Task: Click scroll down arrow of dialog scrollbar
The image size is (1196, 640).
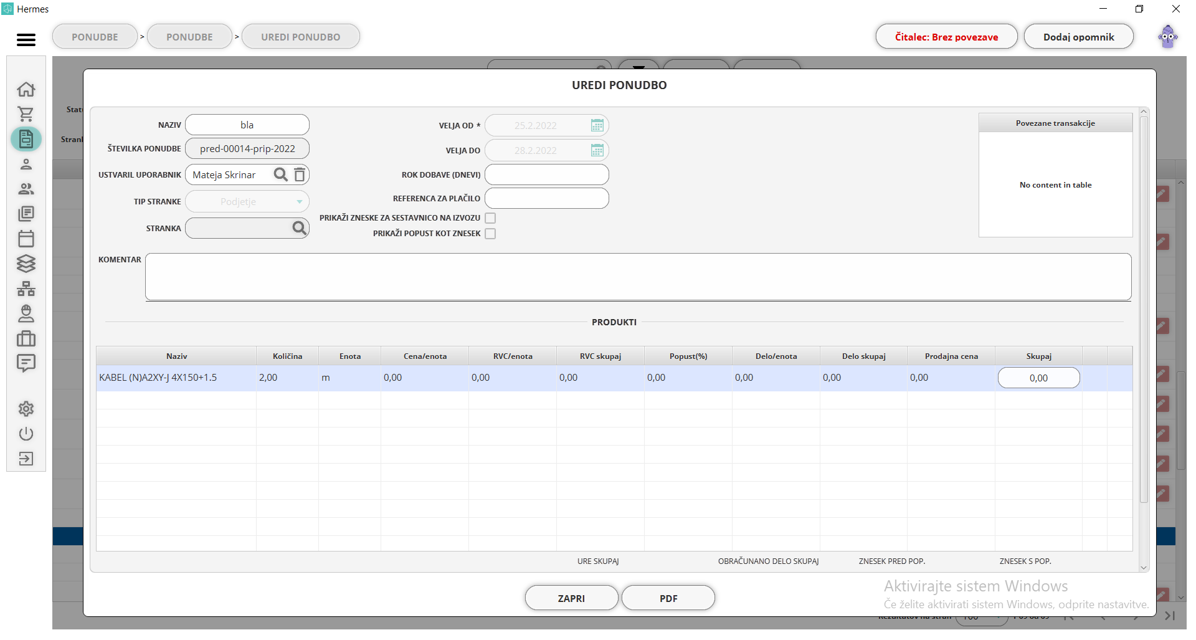Action: pos(1144,568)
